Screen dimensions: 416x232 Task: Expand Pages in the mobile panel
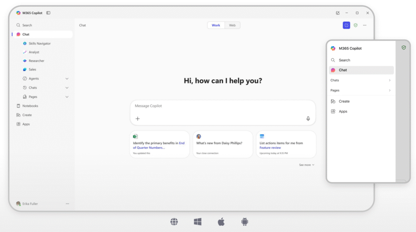[x=361, y=90]
